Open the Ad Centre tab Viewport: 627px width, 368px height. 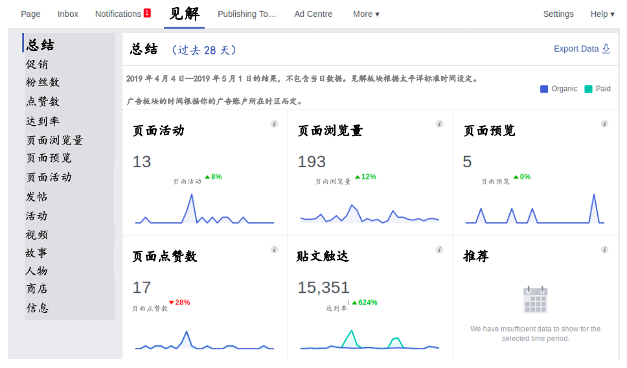click(x=313, y=14)
